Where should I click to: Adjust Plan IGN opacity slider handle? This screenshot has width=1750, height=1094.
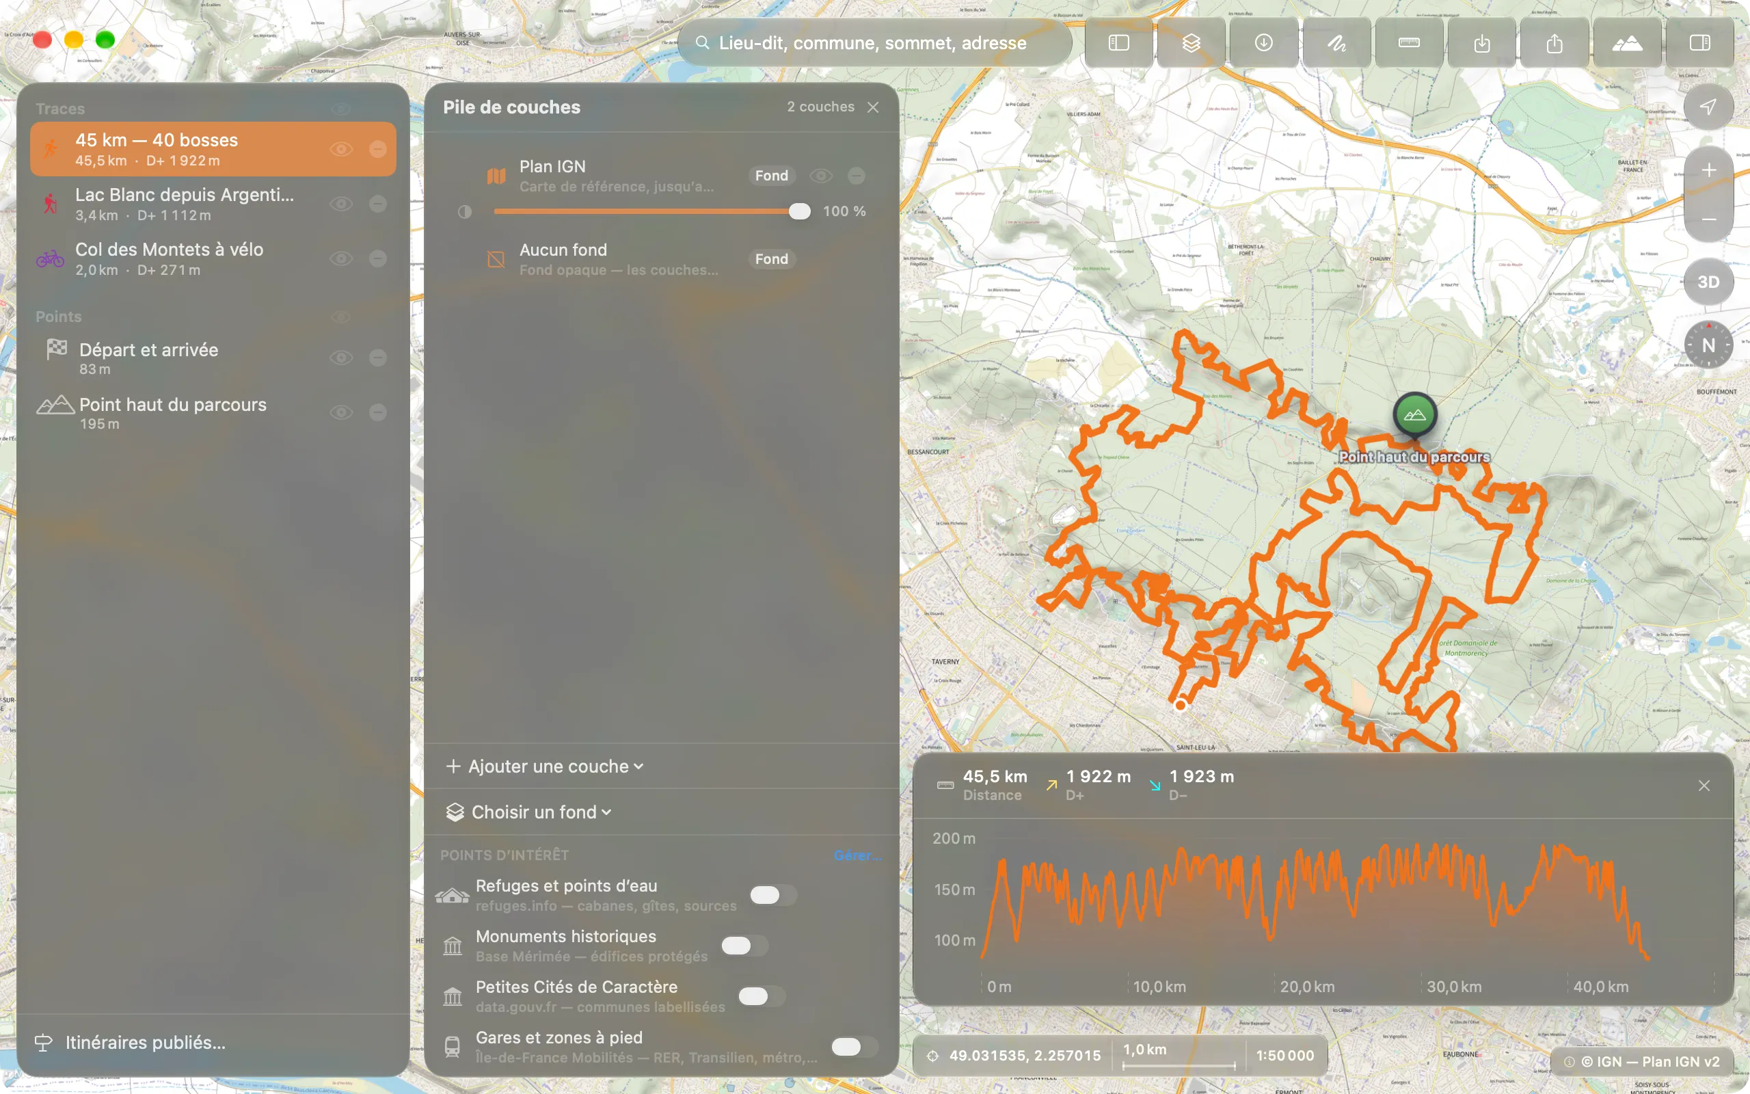pos(799,211)
